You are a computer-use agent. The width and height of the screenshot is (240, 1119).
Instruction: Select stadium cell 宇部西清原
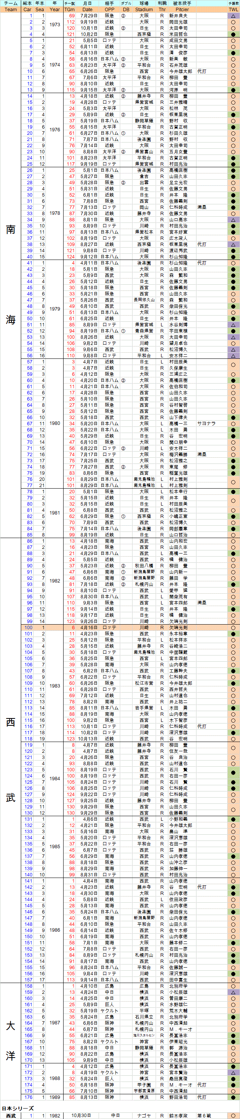pos(144,1091)
